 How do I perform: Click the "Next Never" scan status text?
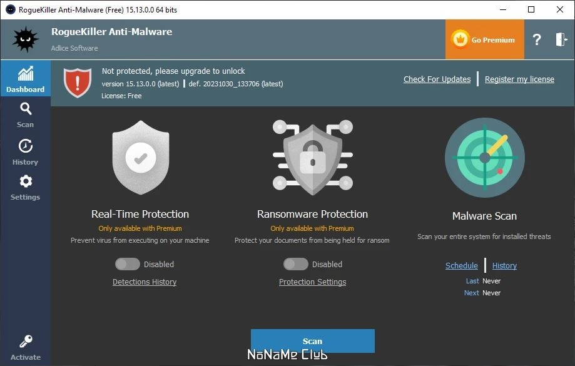click(482, 293)
